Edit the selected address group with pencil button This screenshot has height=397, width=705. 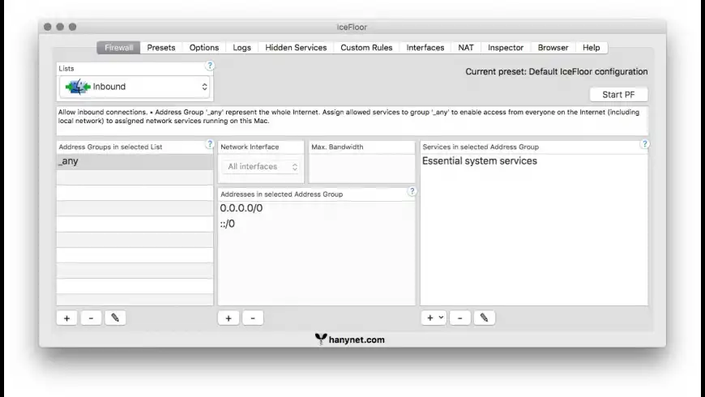[115, 318]
